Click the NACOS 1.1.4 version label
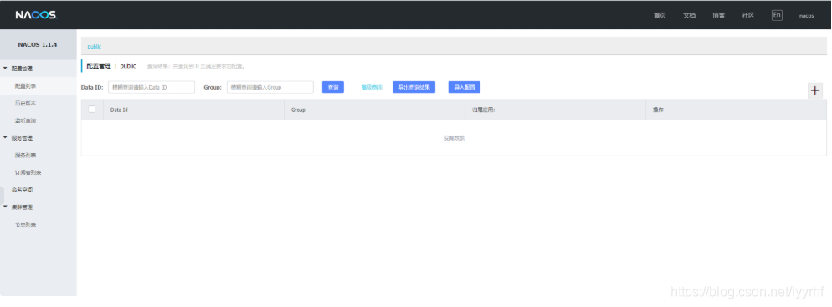Screen dimensions: 832x307 pos(39,44)
